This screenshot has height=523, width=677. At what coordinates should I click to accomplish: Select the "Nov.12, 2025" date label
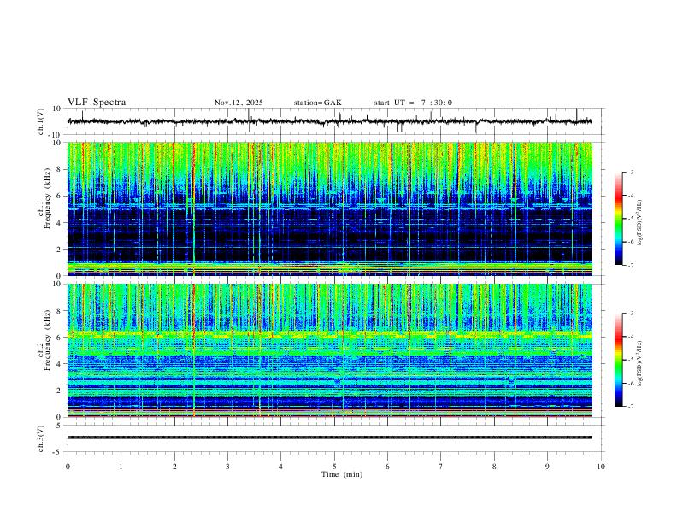click(x=238, y=103)
